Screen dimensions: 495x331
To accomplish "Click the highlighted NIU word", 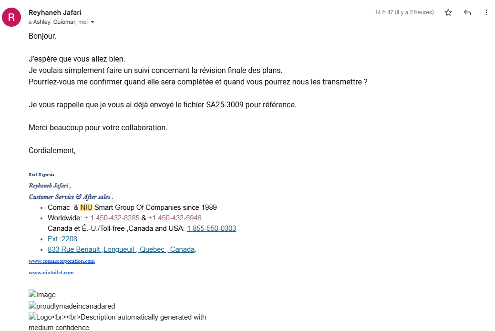I will tap(86, 207).
